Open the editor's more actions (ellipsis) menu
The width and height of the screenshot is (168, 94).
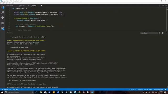(166, 5)
